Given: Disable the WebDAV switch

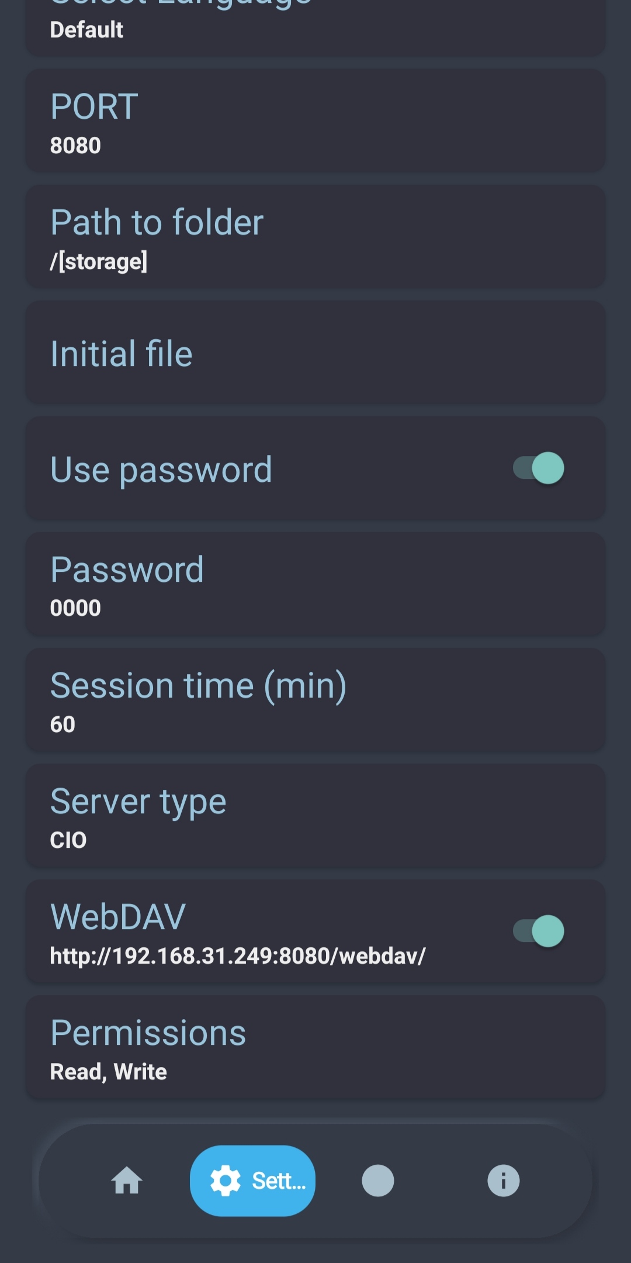Looking at the screenshot, I should coord(539,931).
